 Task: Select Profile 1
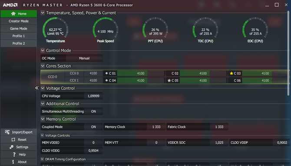[19, 36]
